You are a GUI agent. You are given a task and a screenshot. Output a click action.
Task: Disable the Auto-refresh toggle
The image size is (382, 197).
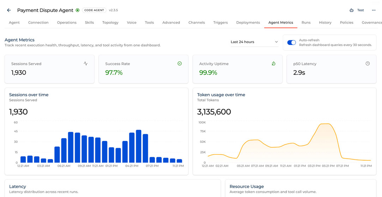click(x=291, y=43)
